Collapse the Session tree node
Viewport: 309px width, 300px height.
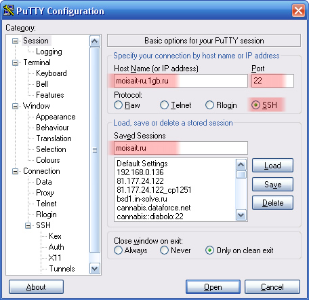click(x=15, y=41)
